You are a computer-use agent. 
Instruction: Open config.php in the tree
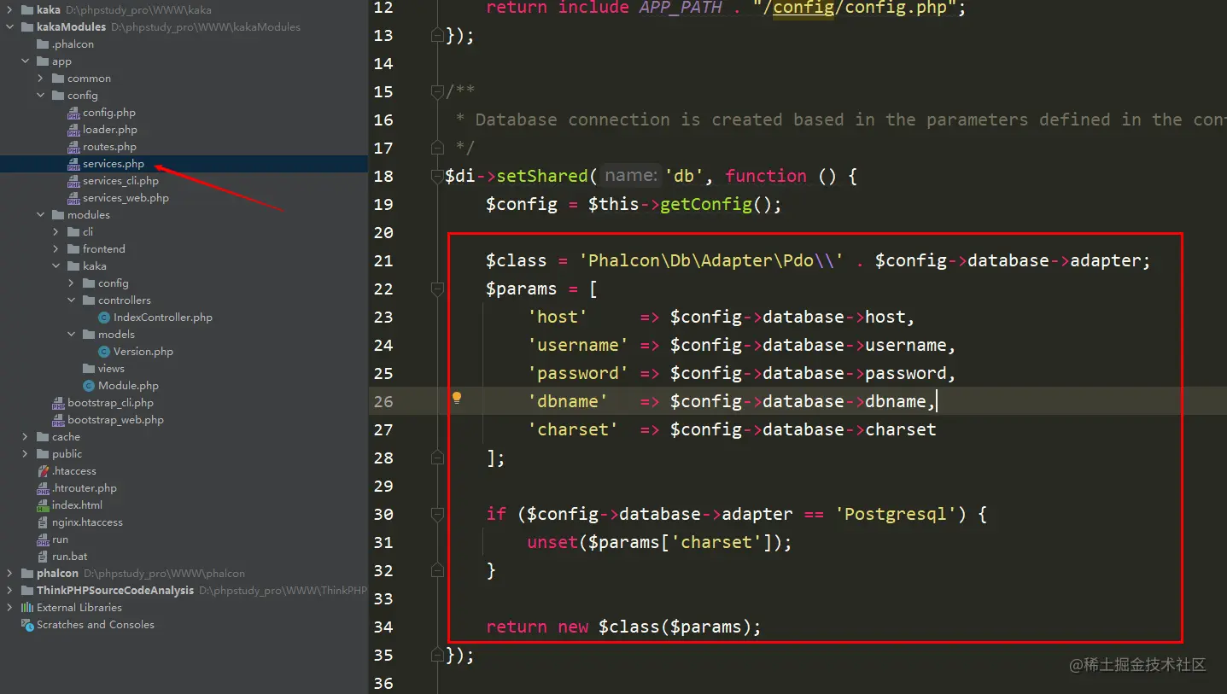tap(109, 113)
